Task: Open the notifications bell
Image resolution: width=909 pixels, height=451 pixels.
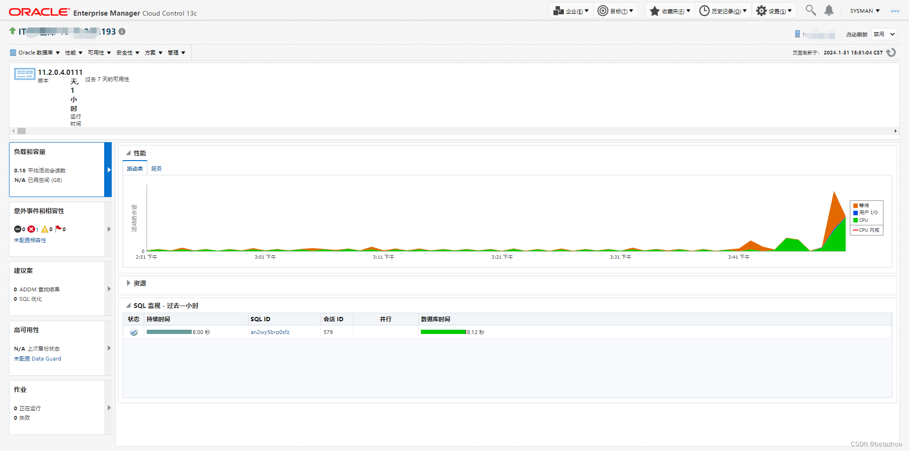Action: pos(829,10)
